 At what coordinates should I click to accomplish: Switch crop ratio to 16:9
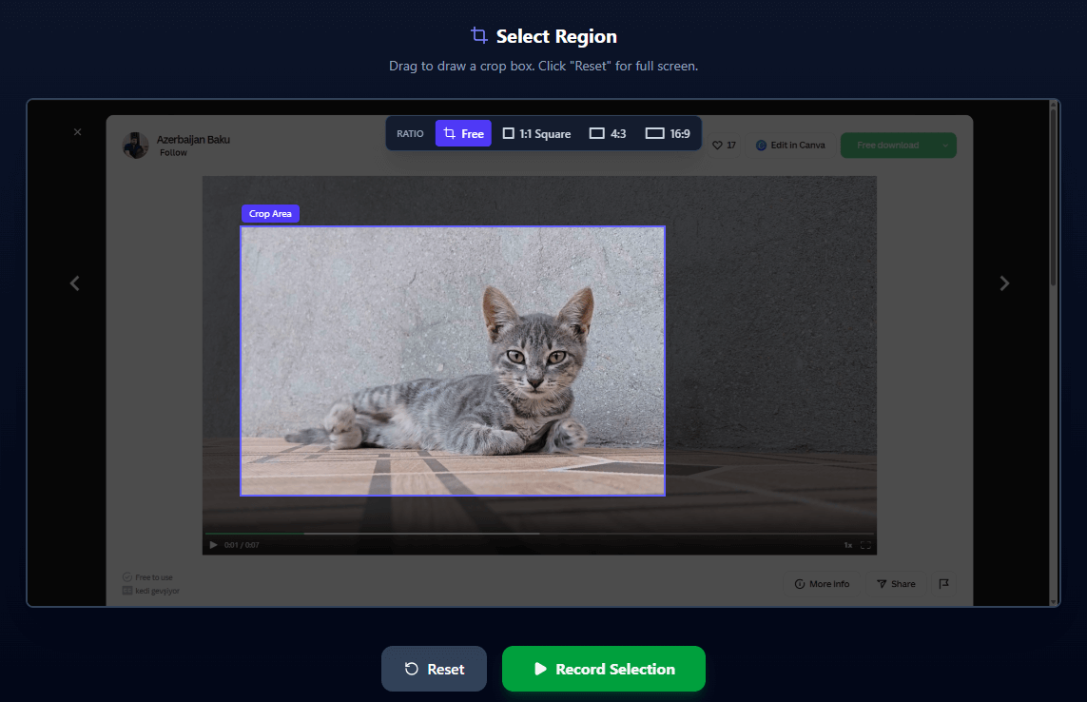[x=668, y=133]
